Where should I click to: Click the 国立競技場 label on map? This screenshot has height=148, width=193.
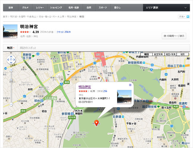pyautogui.click(x=149, y=107)
